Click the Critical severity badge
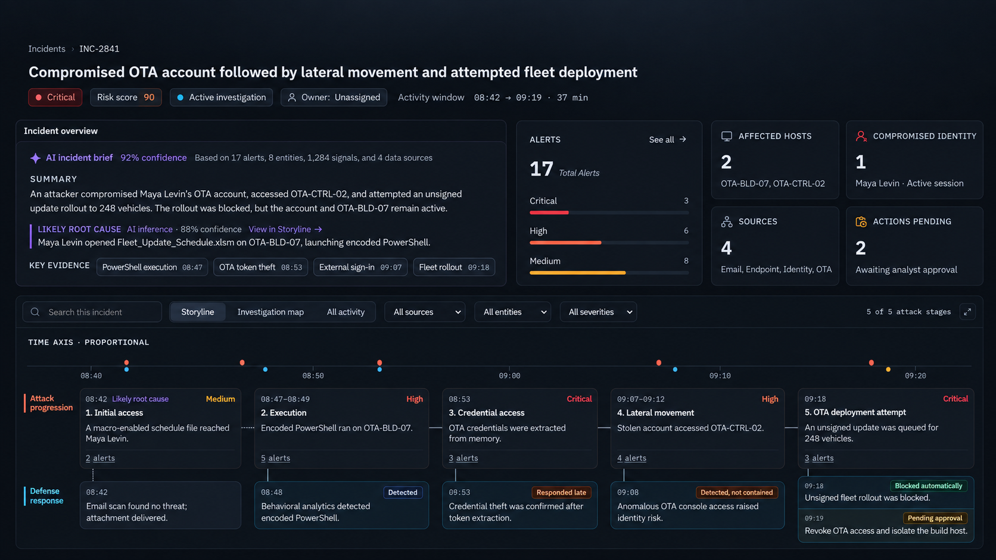The width and height of the screenshot is (996, 560). (x=55, y=98)
